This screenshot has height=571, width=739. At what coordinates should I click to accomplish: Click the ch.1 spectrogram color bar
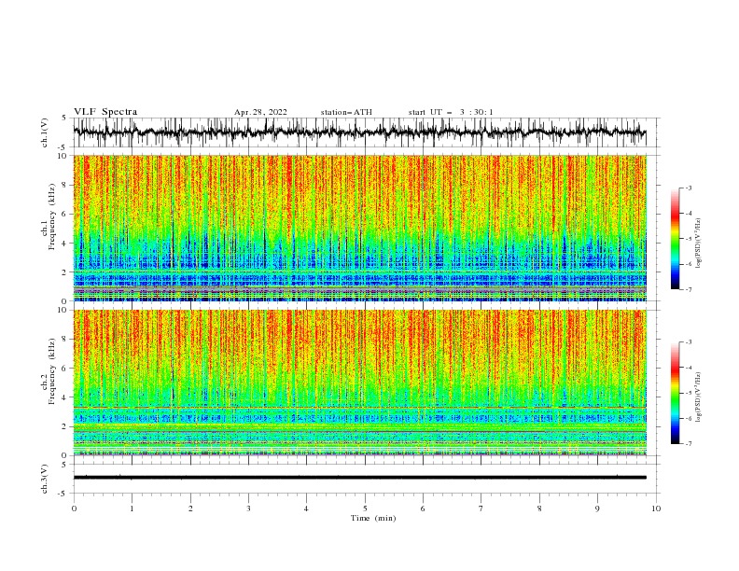(676, 239)
